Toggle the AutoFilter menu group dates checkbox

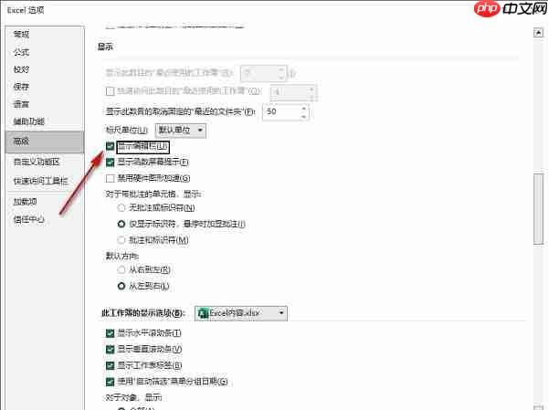pyautogui.click(x=110, y=382)
